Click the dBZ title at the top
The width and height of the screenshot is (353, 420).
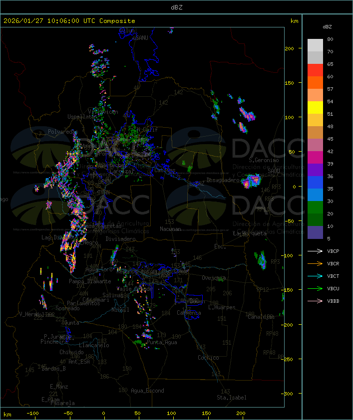tap(176, 7)
